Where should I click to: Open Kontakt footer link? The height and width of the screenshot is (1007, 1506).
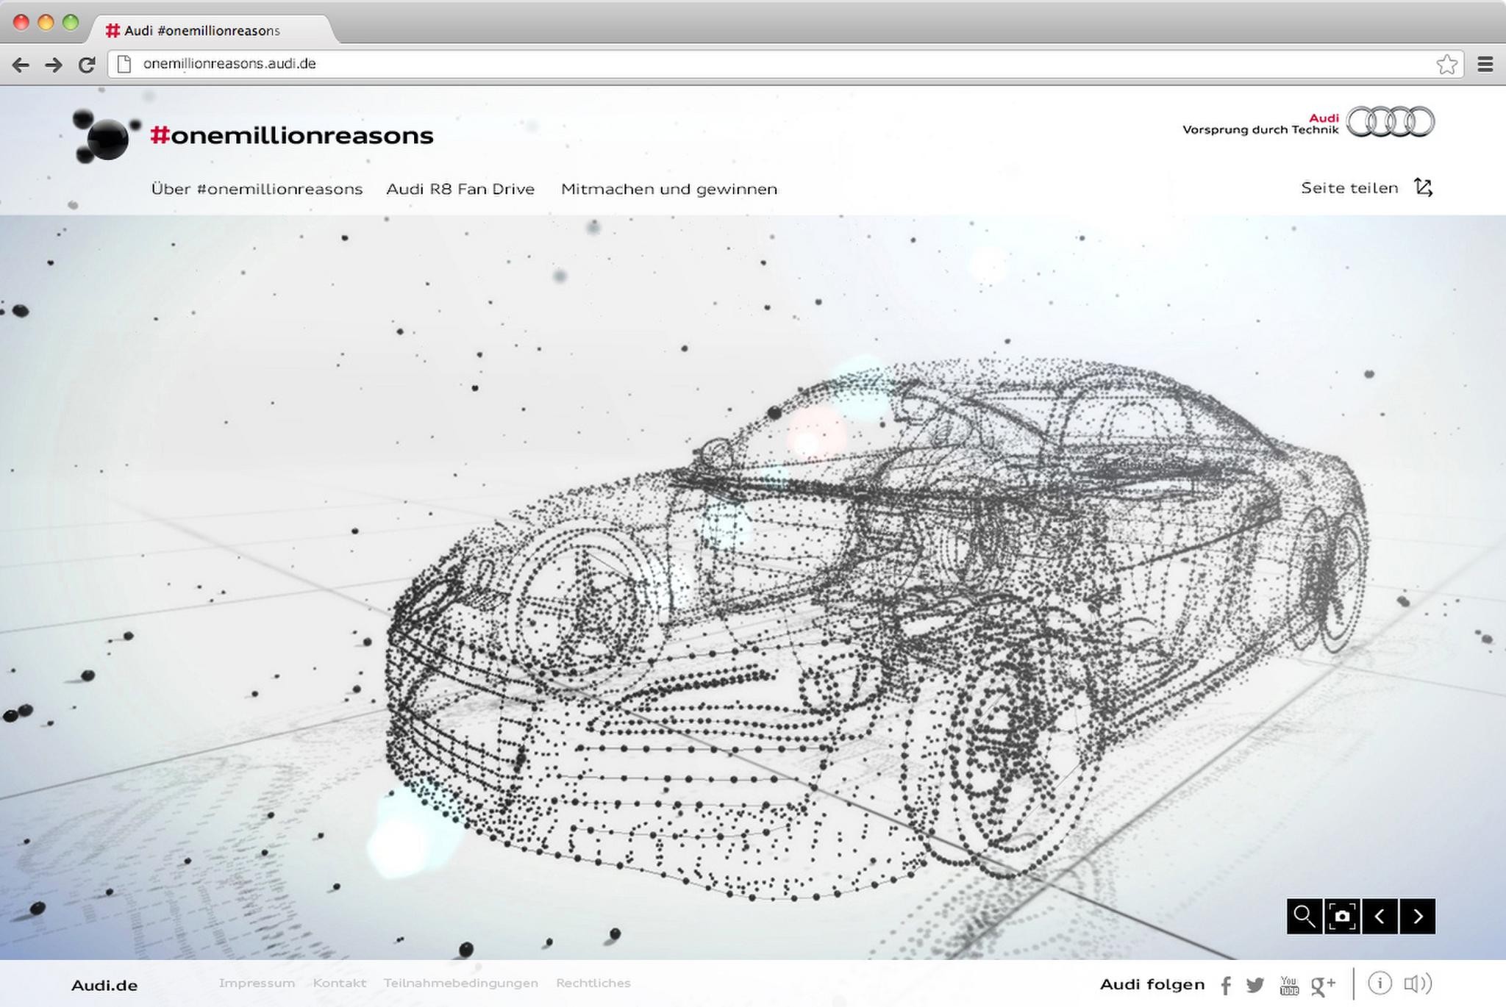340,983
